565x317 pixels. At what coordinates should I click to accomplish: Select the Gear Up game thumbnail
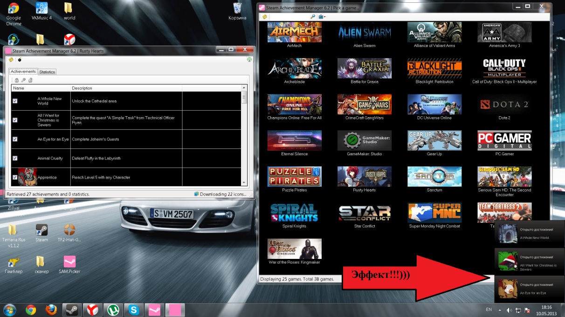(434, 140)
